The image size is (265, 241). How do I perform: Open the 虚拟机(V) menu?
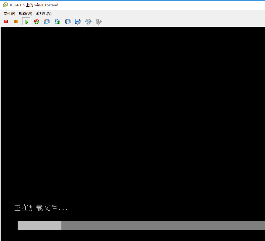point(43,13)
